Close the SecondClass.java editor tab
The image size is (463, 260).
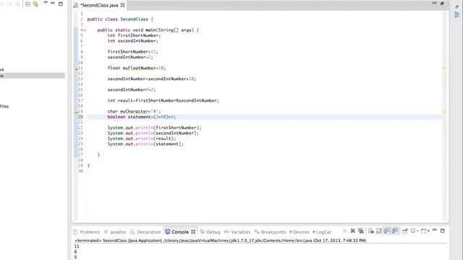click(122, 5)
